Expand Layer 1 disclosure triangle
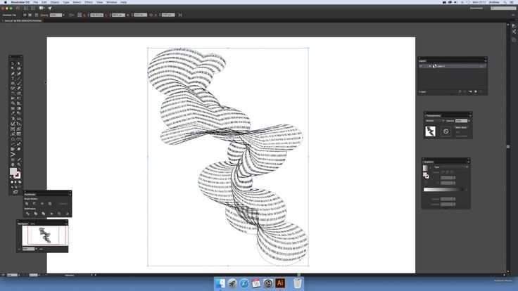The image size is (518, 291). 430,66
